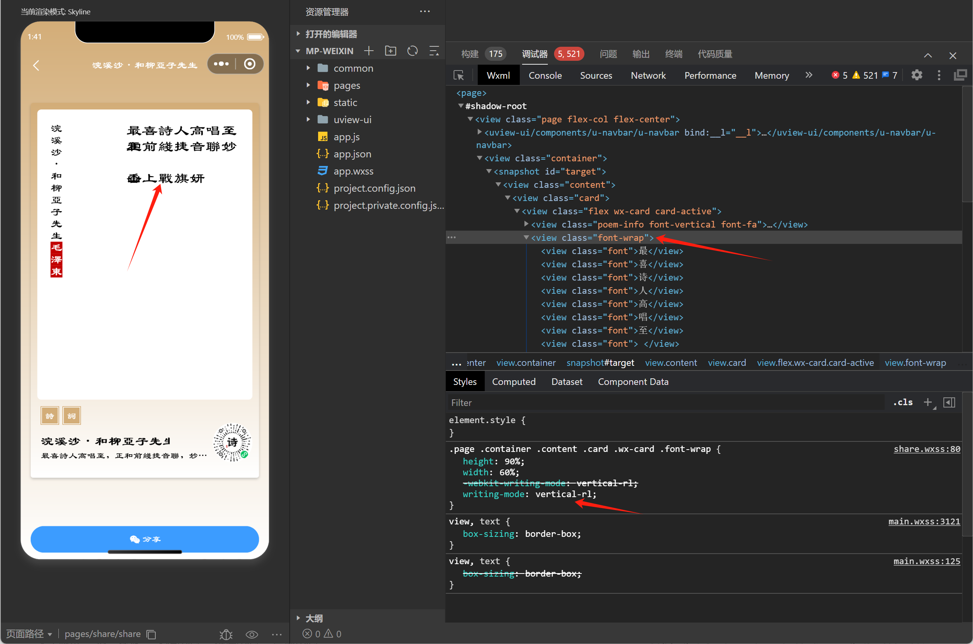This screenshot has width=973, height=644.
Task: Toggle the .cls class editor
Action: coord(903,402)
